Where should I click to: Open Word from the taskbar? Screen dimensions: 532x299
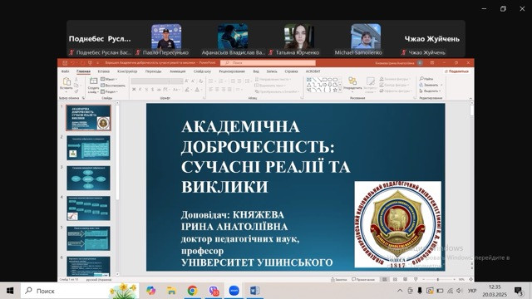point(254,291)
